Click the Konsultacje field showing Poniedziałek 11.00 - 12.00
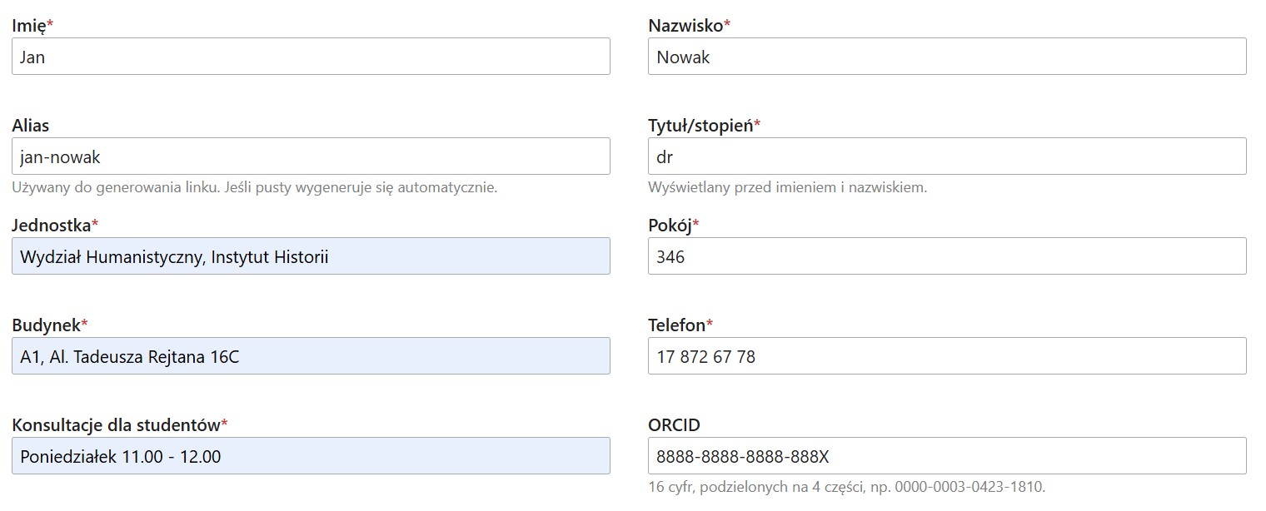1266x511 pixels. 311,456
